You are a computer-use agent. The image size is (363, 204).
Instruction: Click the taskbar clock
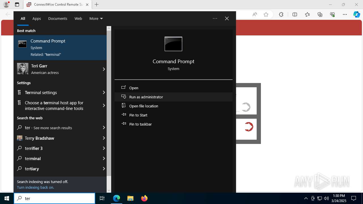(x=339, y=198)
